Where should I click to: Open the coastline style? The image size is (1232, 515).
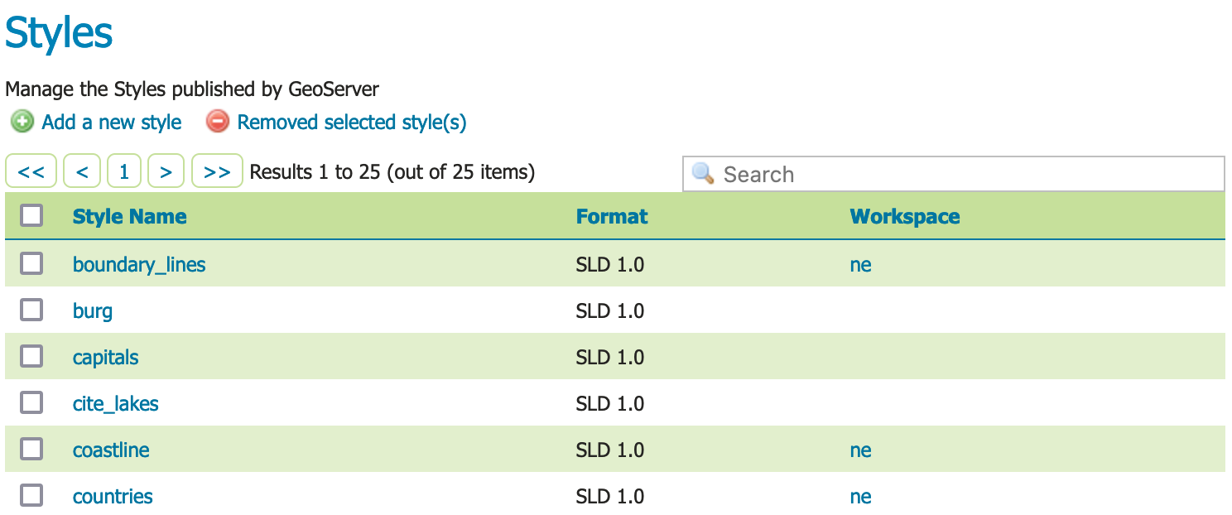[x=111, y=450]
